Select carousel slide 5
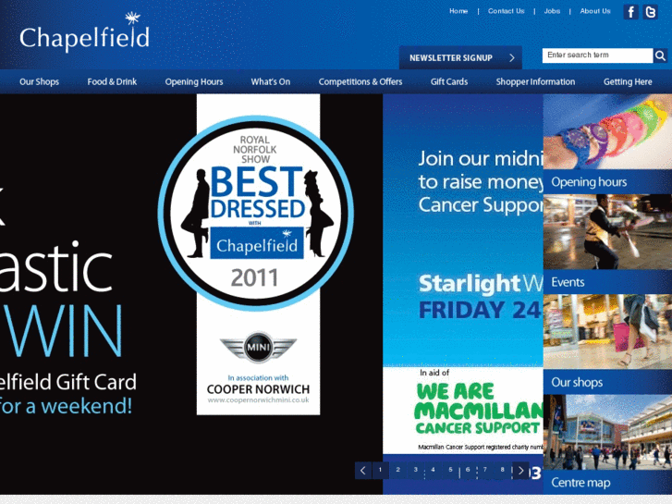The image size is (672, 504). 450,470
